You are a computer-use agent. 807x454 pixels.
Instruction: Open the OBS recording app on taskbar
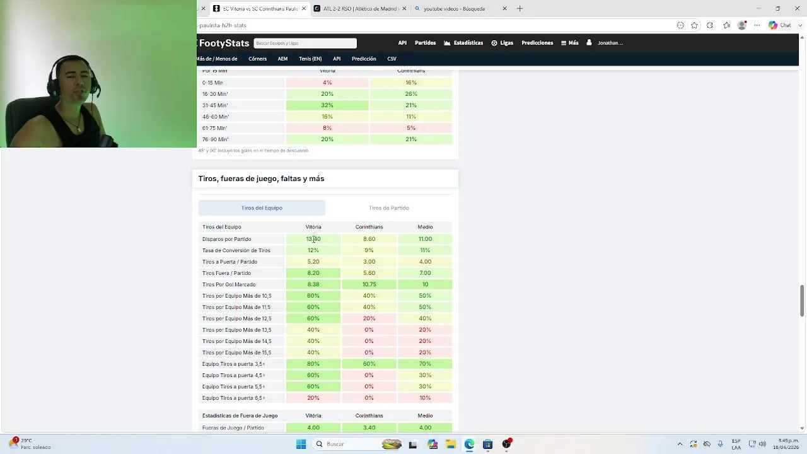click(507, 444)
